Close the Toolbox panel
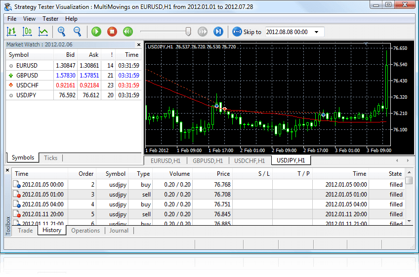The height and width of the screenshot is (277, 419). 7,170
